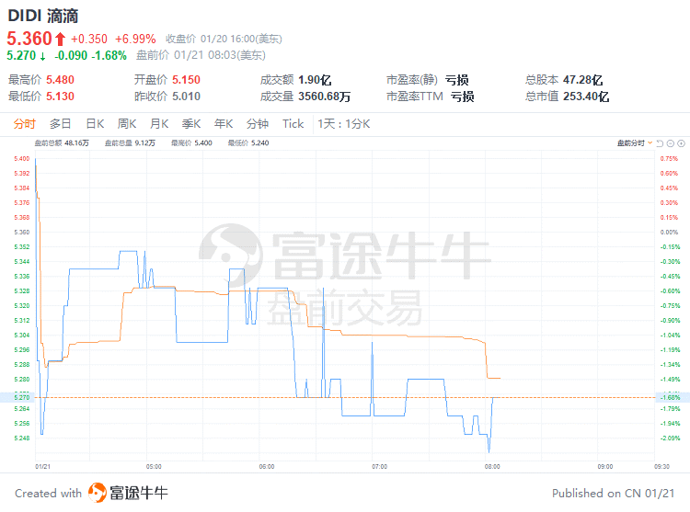The width and height of the screenshot is (690, 512).
Task: Select the 分时 tab
Action: tap(24, 124)
